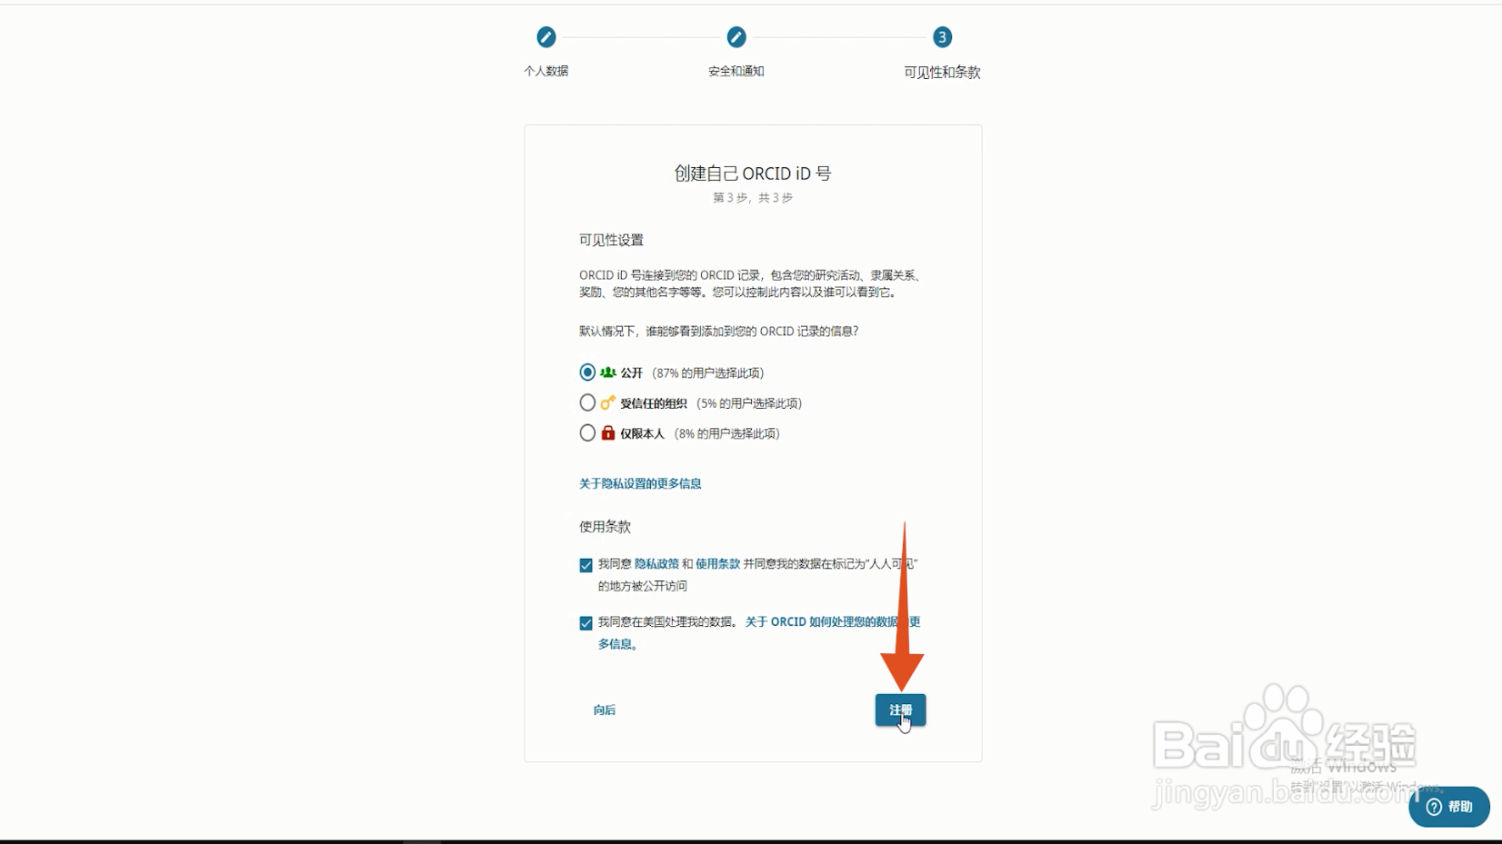Click the green group icon beside 公开
Image resolution: width=1502 pixels, height=844 pixels.
[606, 372]
